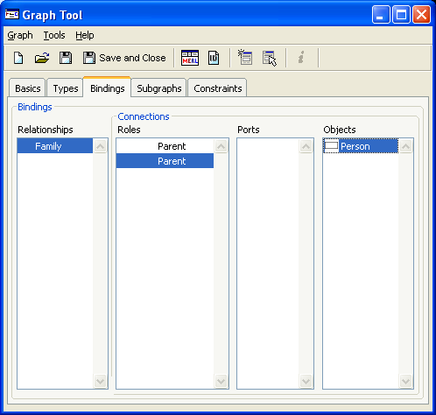Click the Graph Tool title bar icon
The image size is (436, 415).
12,14
